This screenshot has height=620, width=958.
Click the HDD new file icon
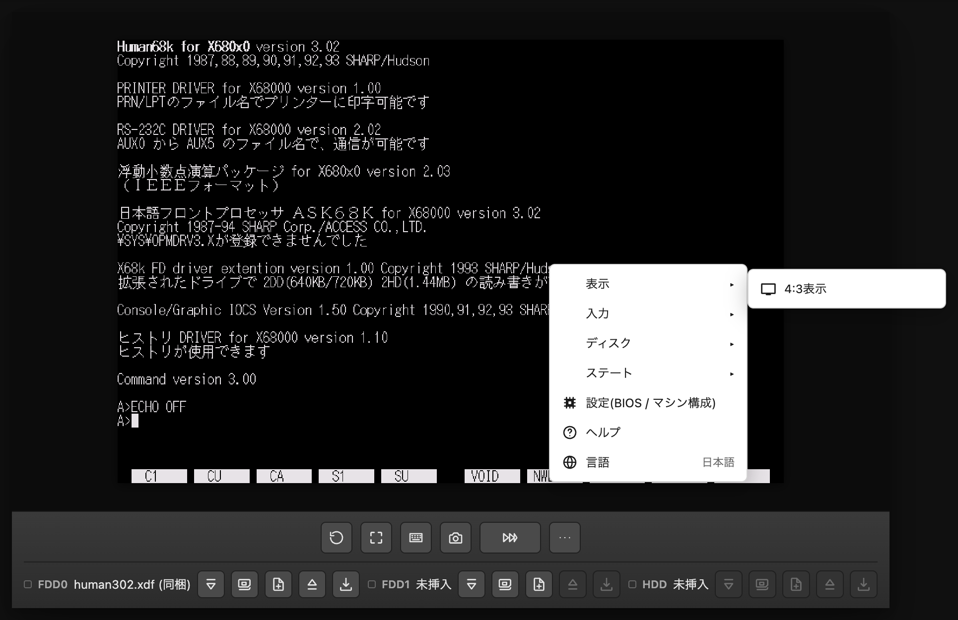pos(796,584)
